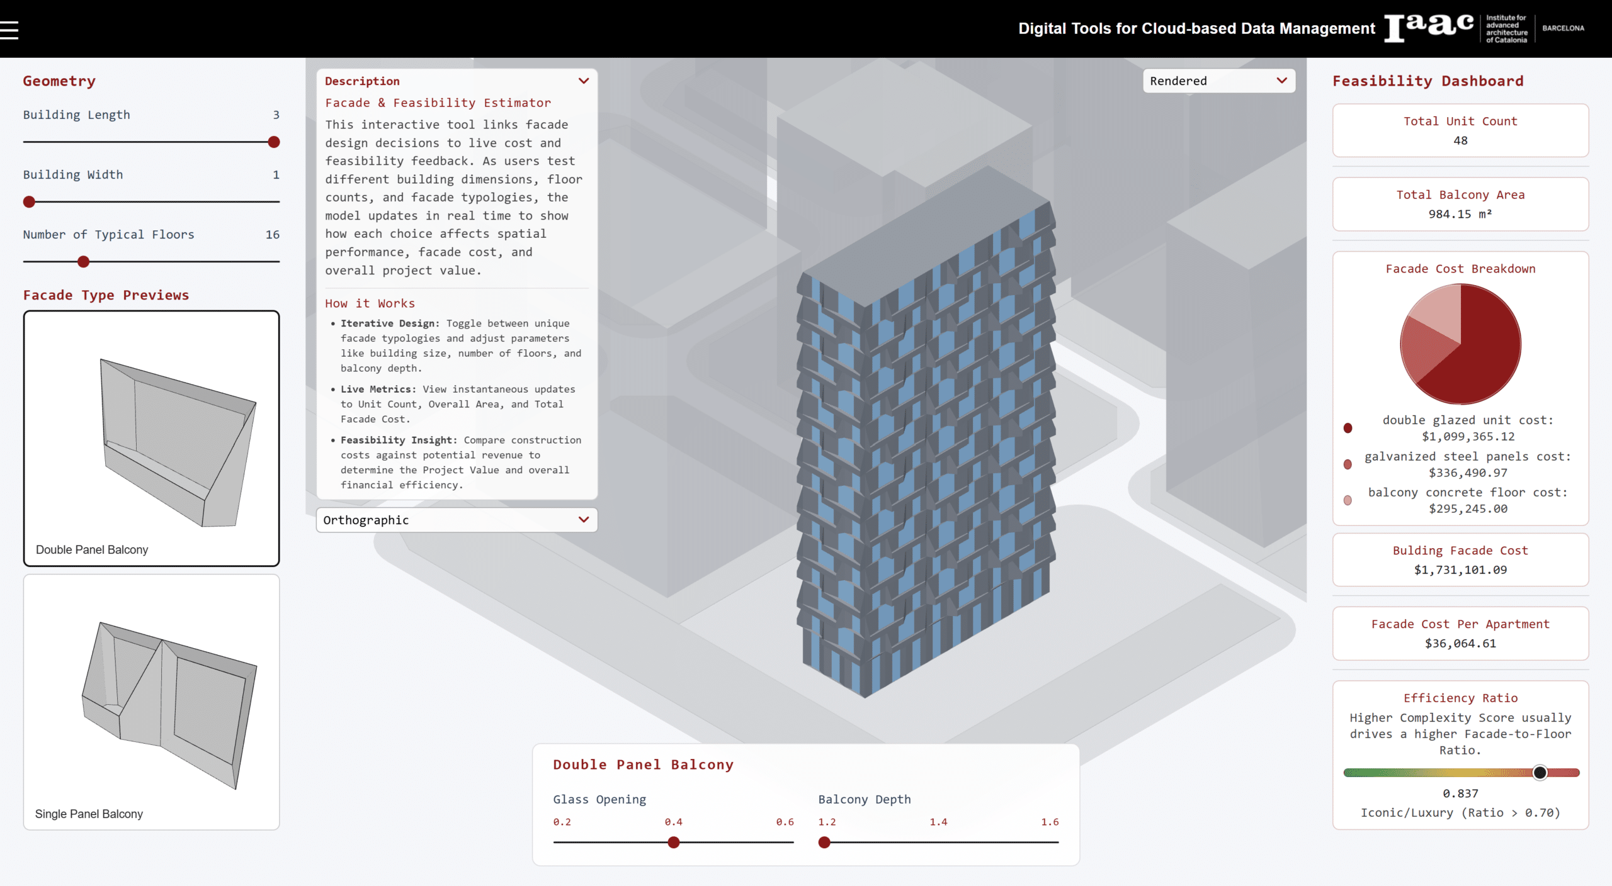Click the Facade Cost Breakdown pie chart

click(x=1460, y=344)
